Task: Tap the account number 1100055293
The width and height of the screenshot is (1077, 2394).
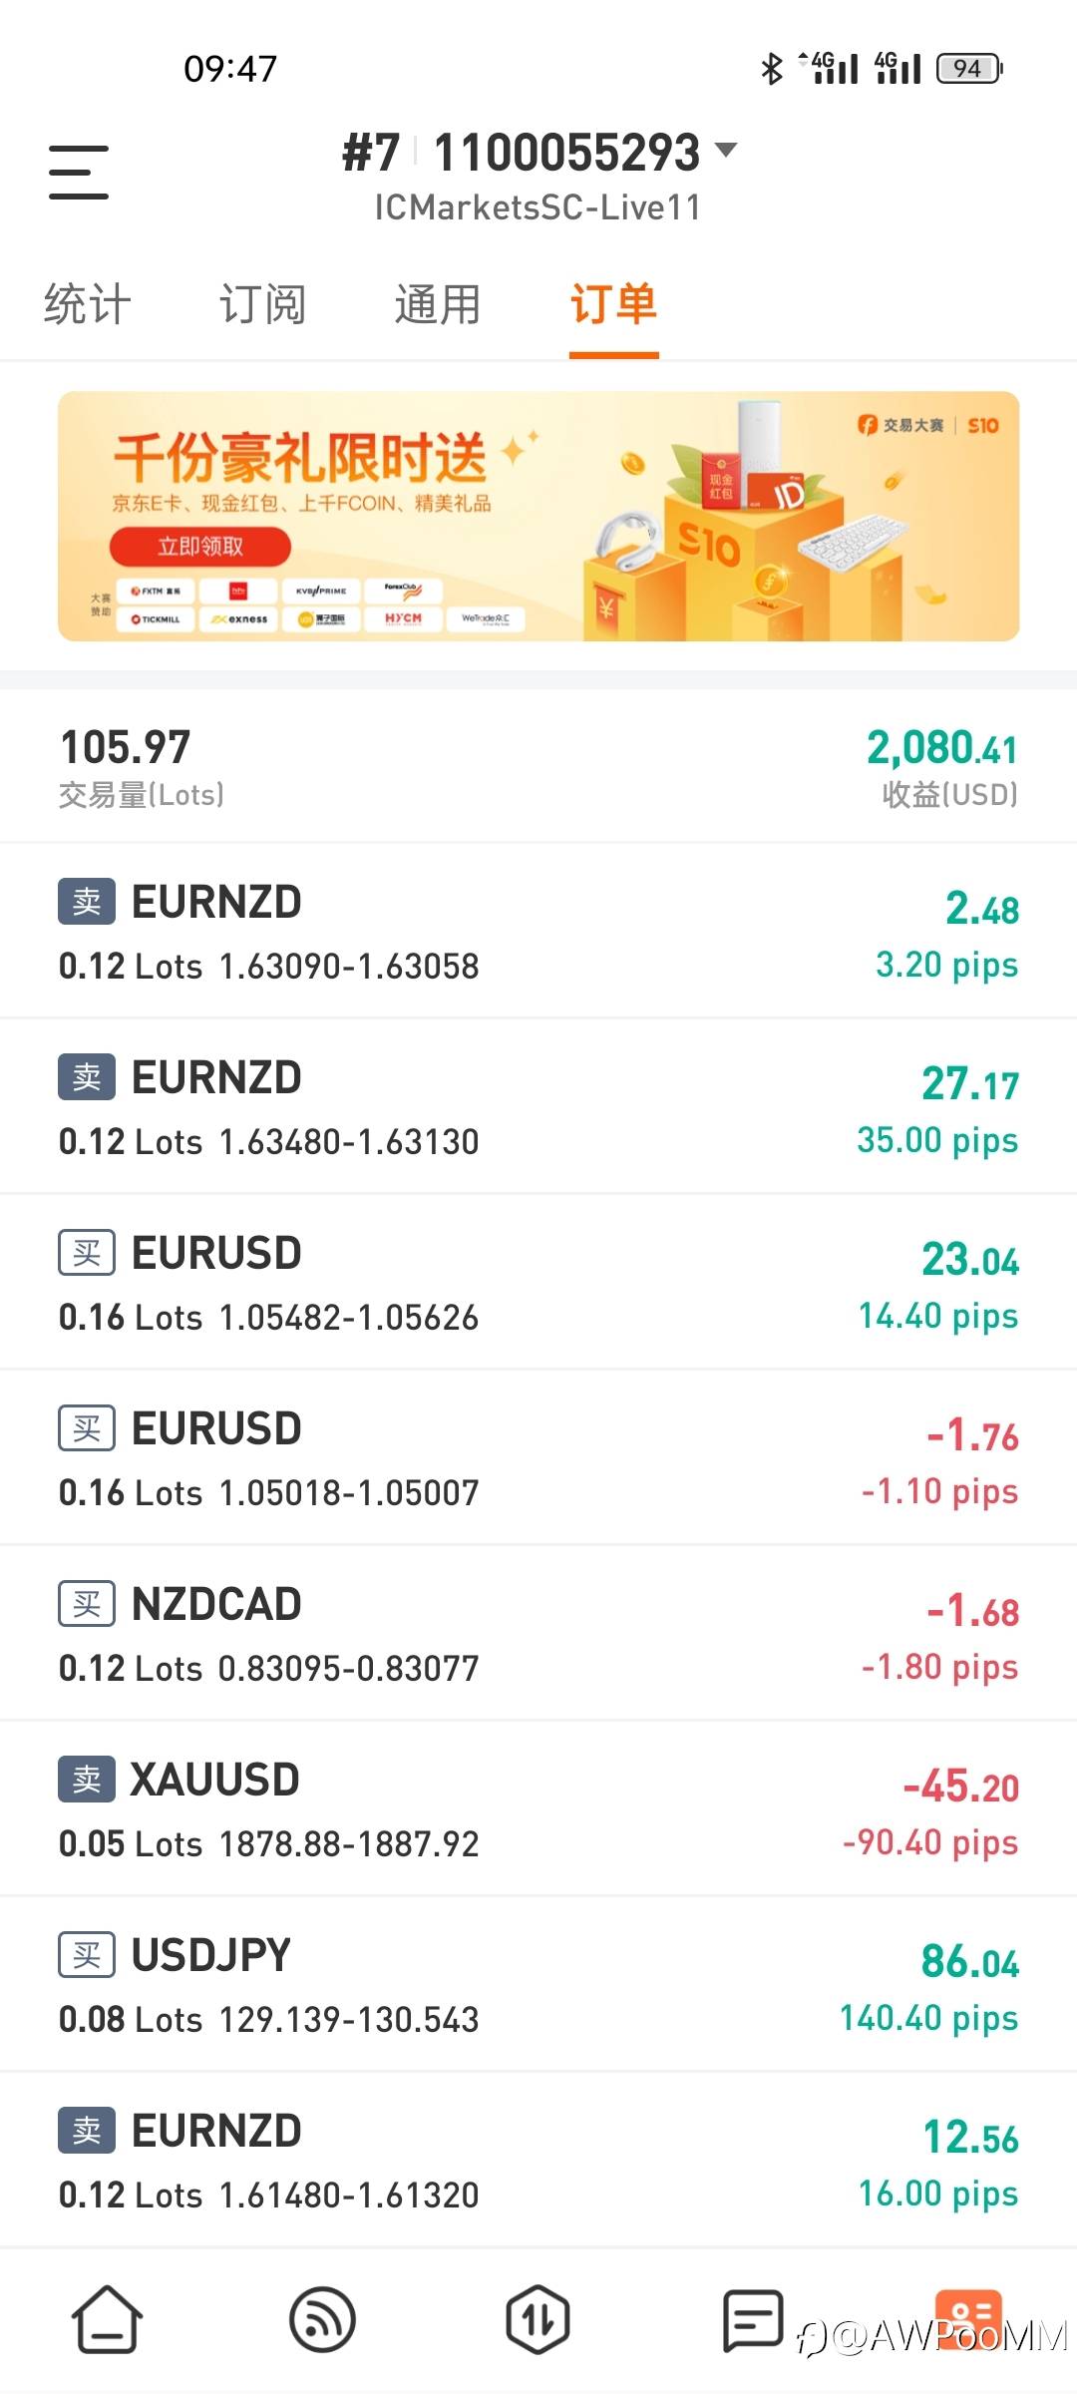Action: [566, 153]
